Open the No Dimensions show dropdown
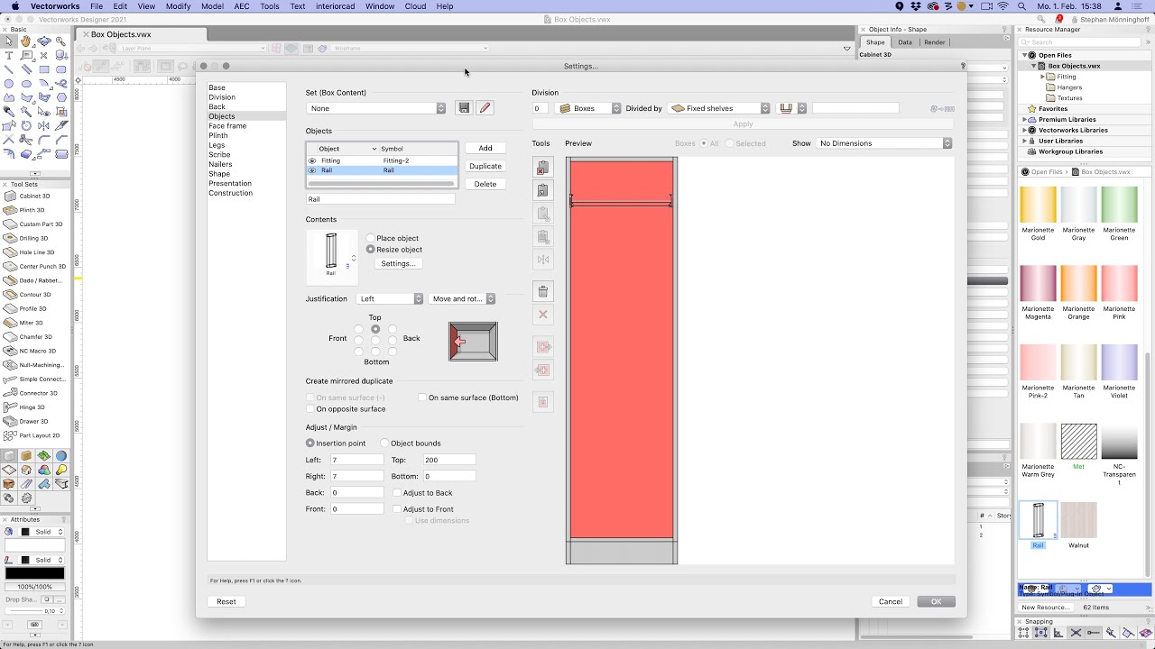 (x=884, y=143)
